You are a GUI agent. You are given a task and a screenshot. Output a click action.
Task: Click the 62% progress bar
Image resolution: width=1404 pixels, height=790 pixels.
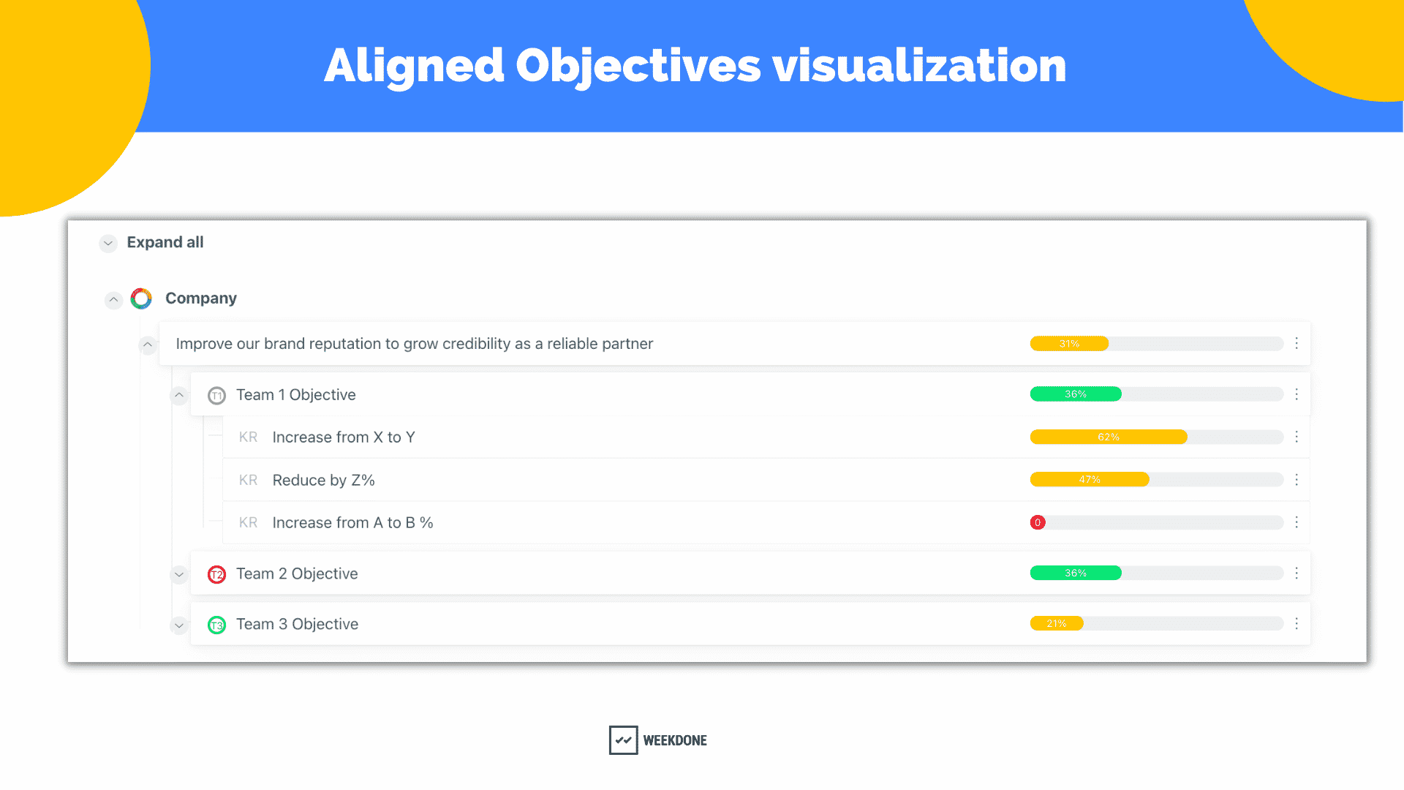click(1156, 437)
